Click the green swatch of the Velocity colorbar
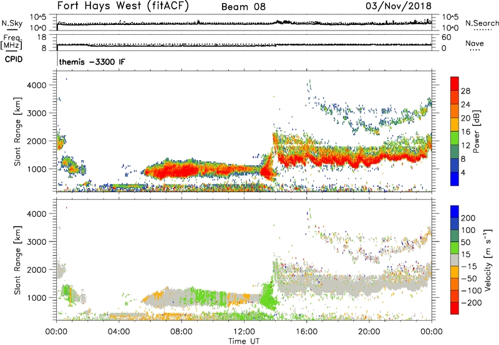This screenshot has width=499, height=345. pyautogui.click(x=455, y=248)
